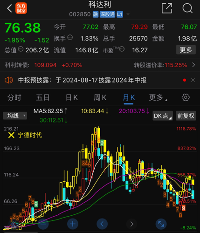Image resolution: width=200 pixels, height=233 pixels.
Task: Zoom out chart with minus button
Action: pos(43,224)
